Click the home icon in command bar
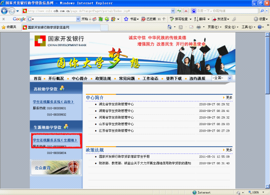The image size is (270, 195). pyautogui.click(x=169, y=27)
